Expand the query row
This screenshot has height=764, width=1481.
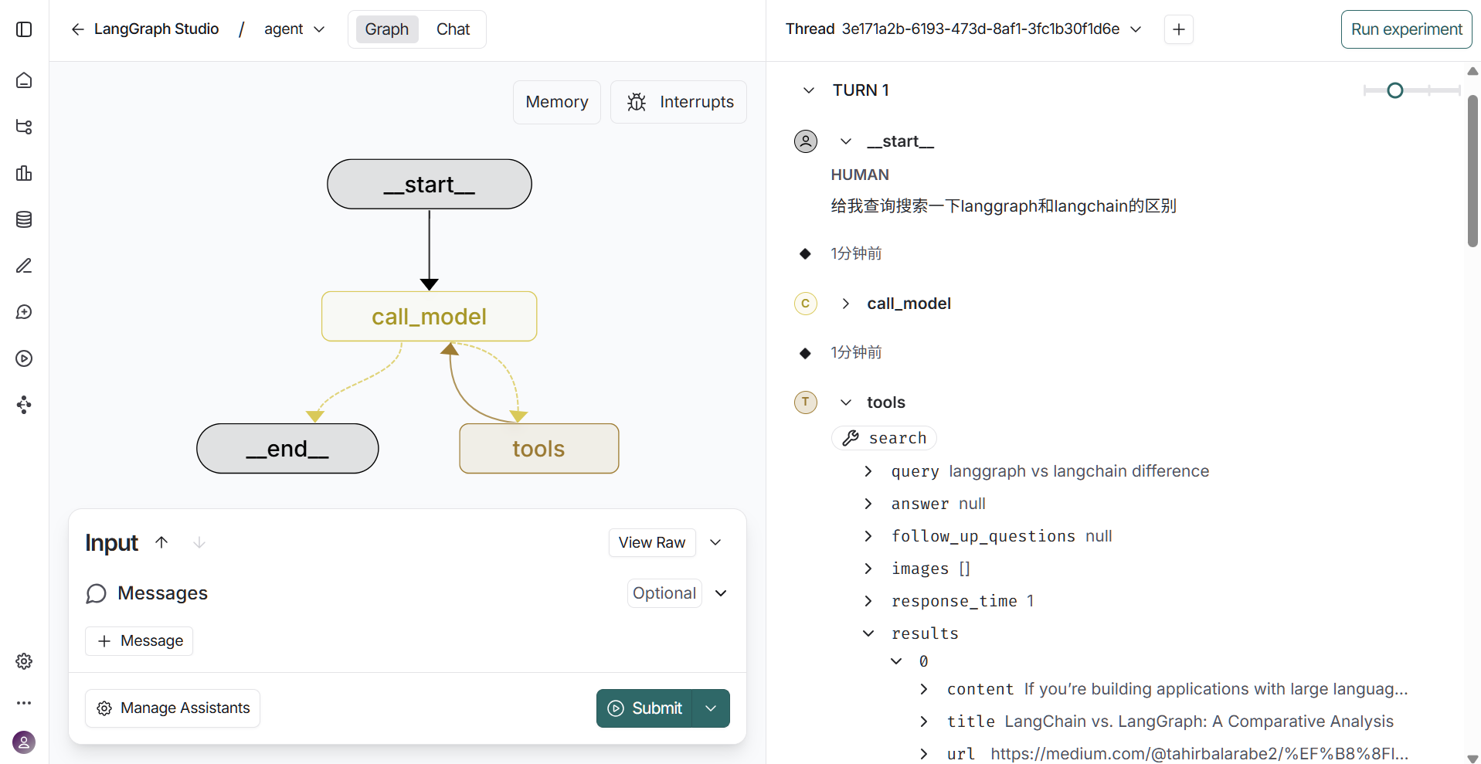(x=868, y=471)
